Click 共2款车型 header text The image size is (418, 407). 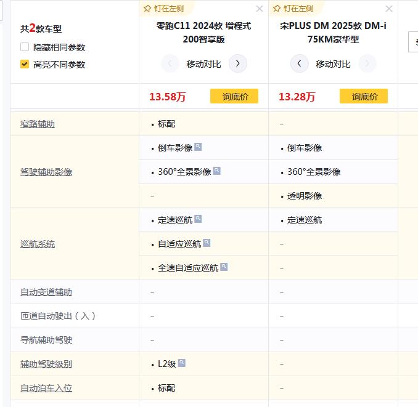pos(41,28)
